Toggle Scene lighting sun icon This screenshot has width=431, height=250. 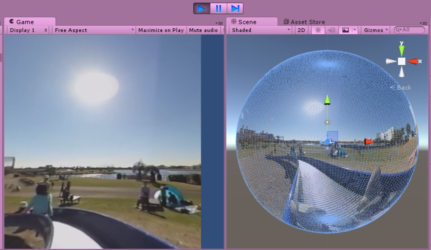[x=318, y=30]
